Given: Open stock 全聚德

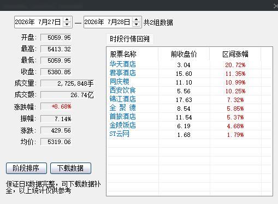Looking at the screenshot, I should point(123,108).
